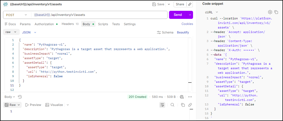
Task: Click the Schema button
Action: tap(165, 32)
